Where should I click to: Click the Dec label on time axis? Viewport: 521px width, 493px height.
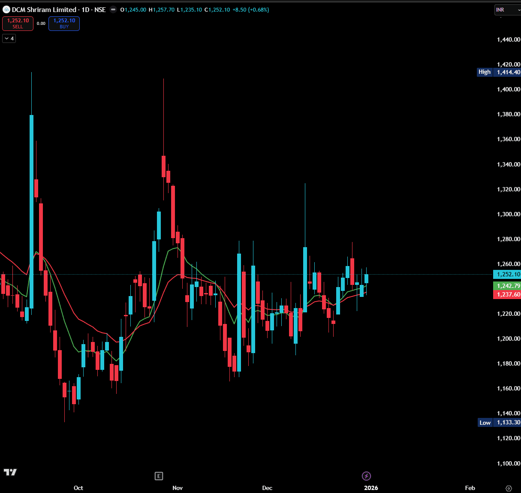pyautogui.click(x=267, y=488)
